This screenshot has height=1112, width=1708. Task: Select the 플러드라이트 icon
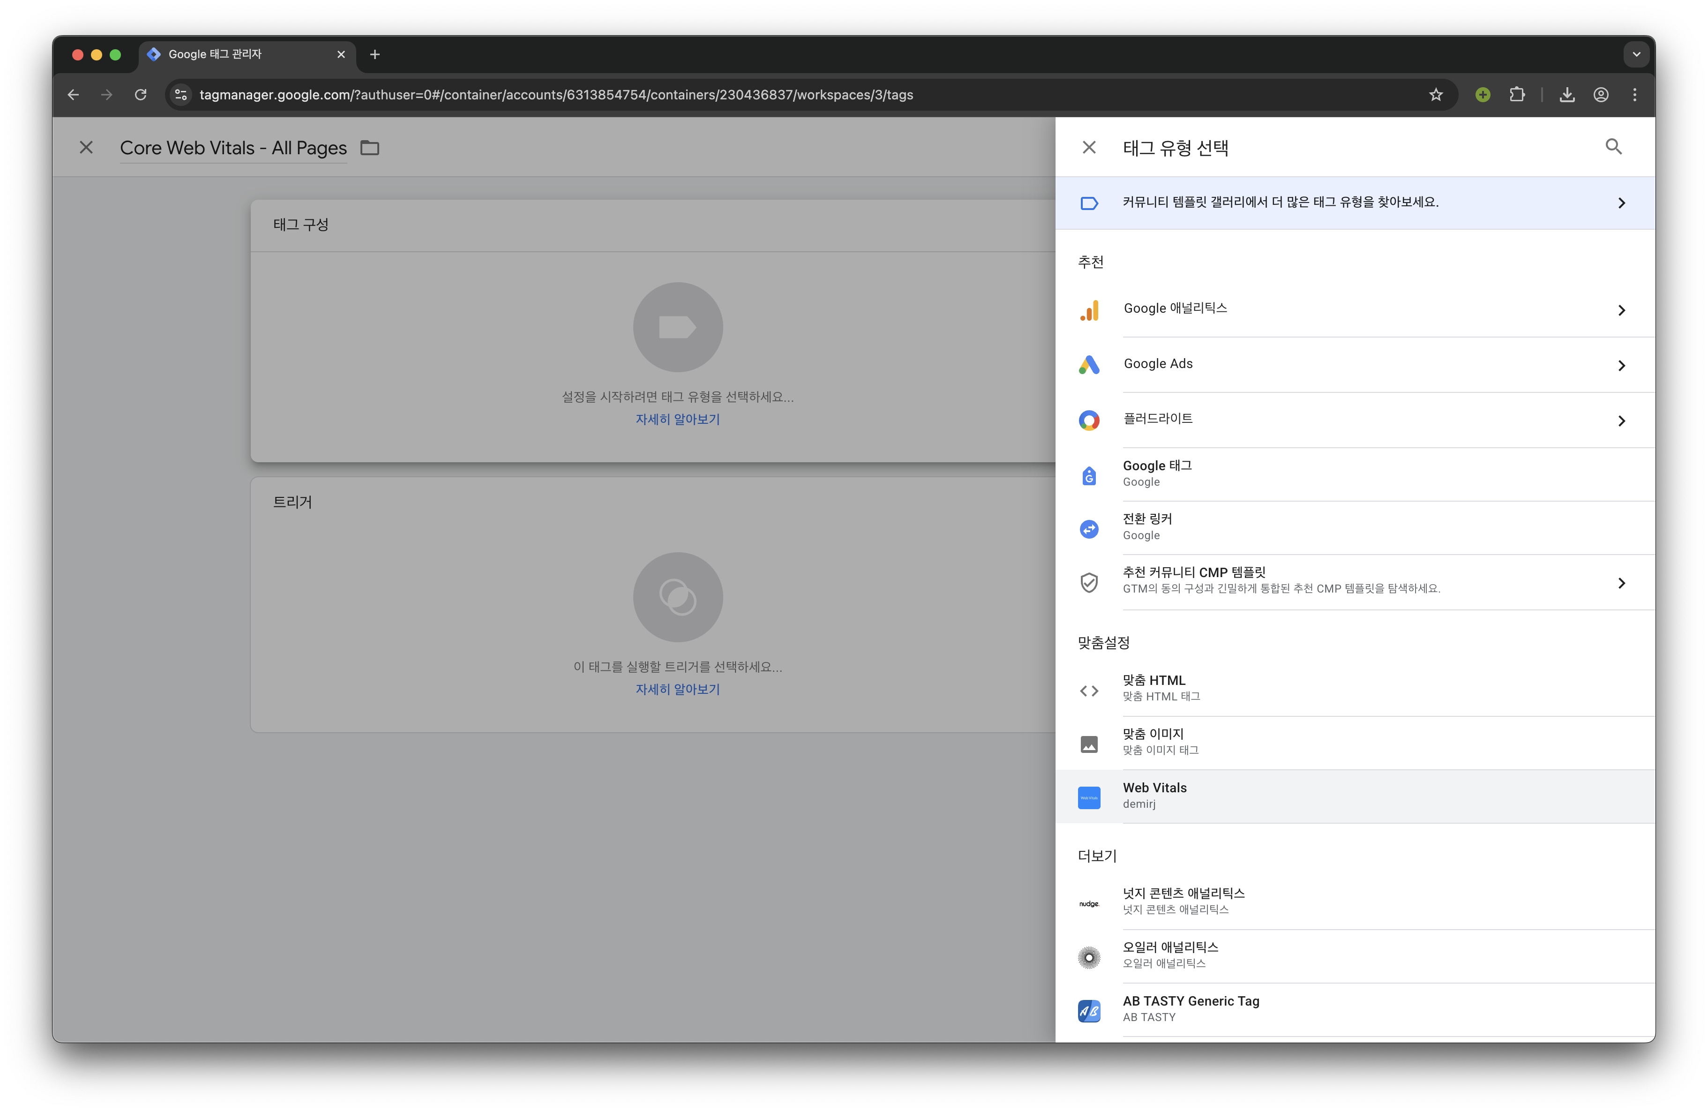pyautogui.click(x=1089, y=420)
